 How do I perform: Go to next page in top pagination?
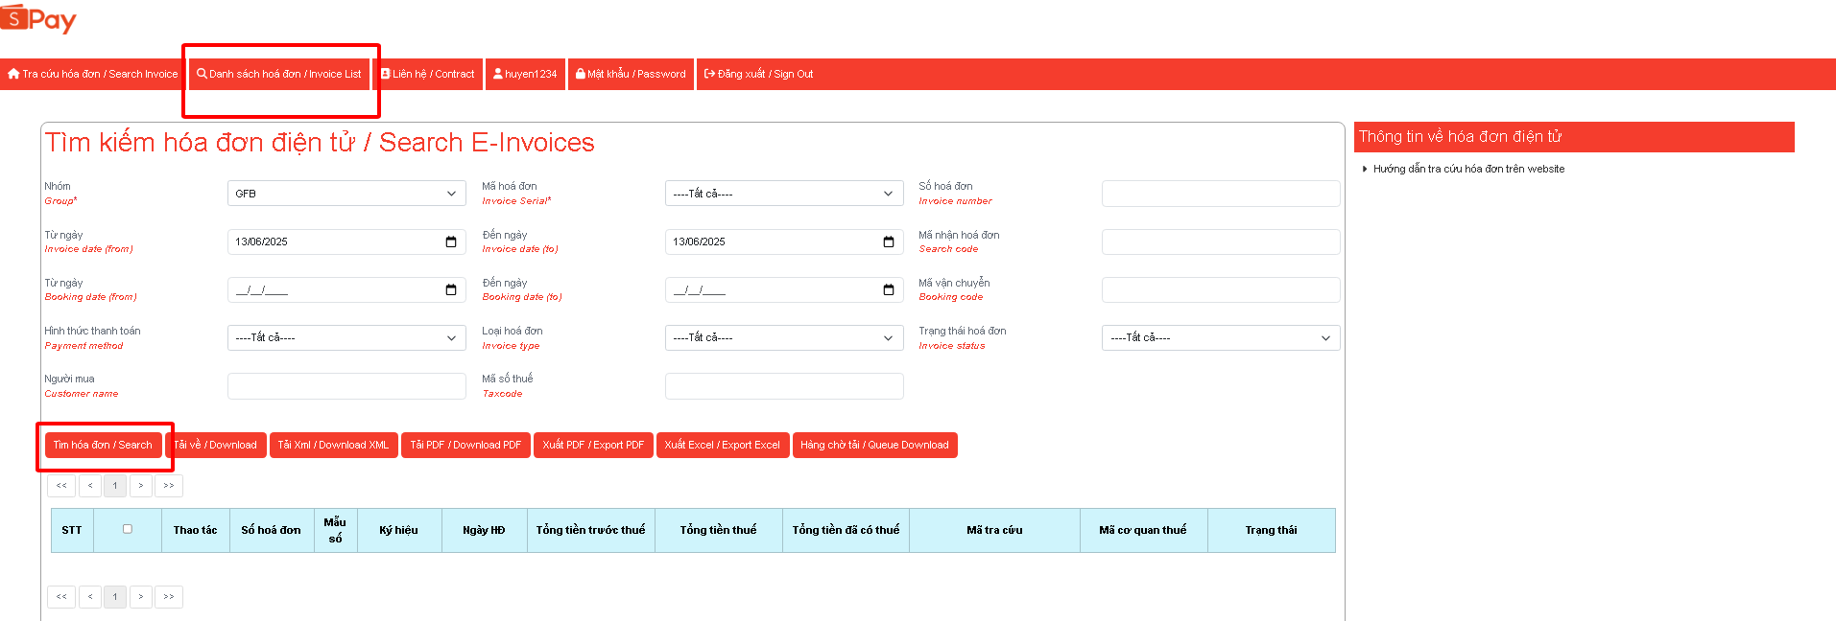coord(141,486)
